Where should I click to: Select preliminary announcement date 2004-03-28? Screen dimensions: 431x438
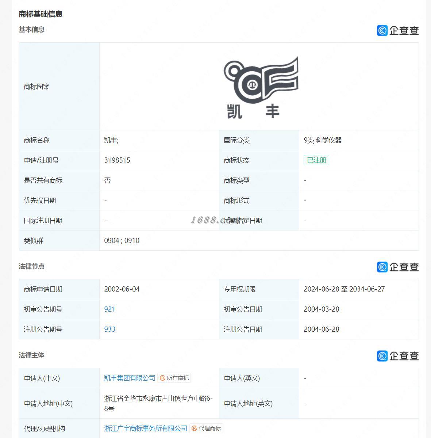(322, 309)
